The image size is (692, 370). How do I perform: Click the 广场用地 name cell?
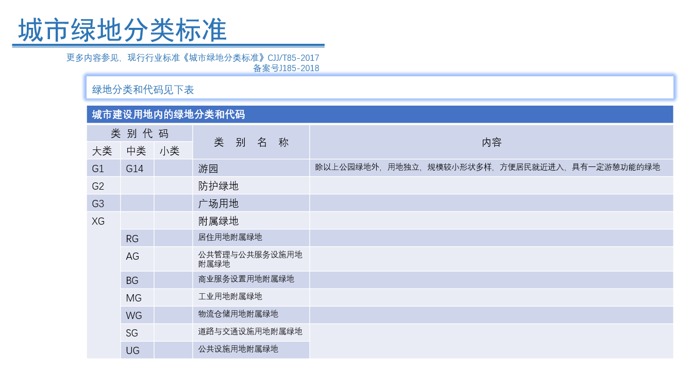point(213,203)
